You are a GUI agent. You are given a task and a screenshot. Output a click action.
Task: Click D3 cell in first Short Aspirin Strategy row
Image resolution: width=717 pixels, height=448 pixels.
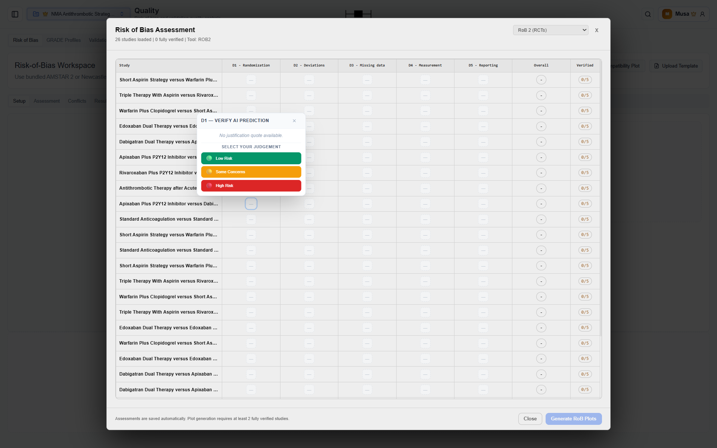click(x=367, y=80)
